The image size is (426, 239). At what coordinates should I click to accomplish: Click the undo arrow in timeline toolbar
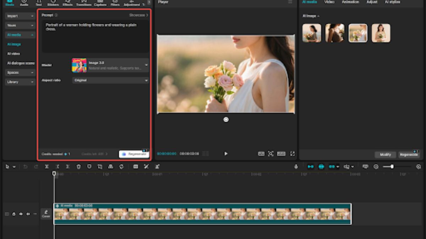pos(25,166)
